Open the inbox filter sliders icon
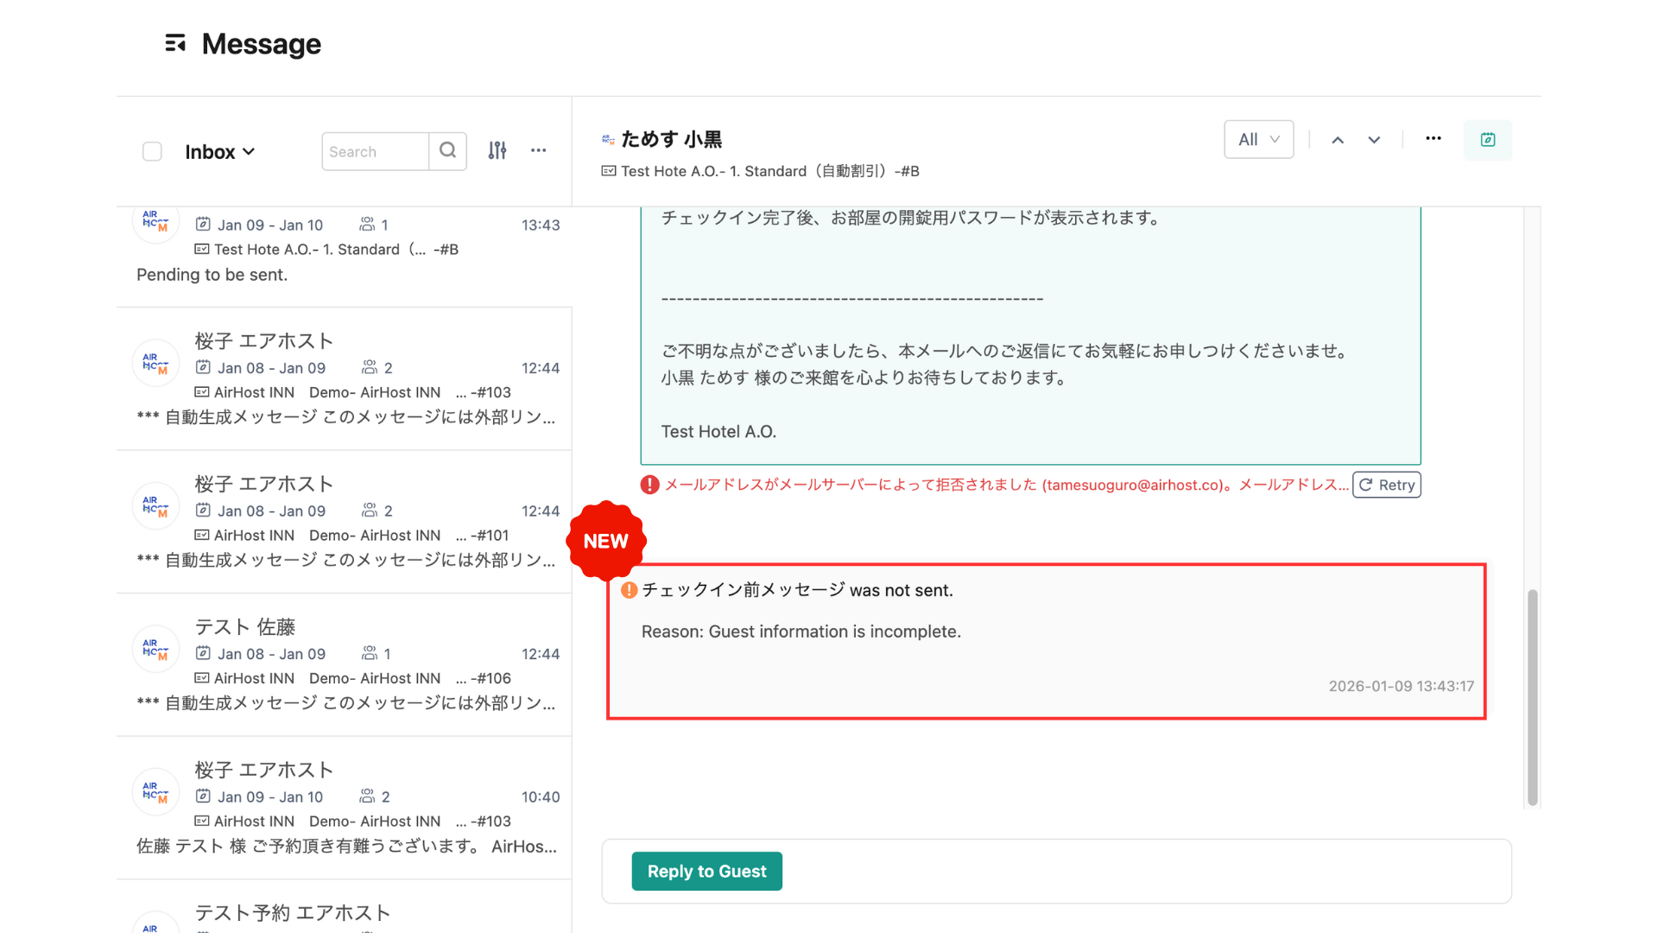The width and height of the screenshot is (1658, 933). pyautogui.click(x=497, y=150)
